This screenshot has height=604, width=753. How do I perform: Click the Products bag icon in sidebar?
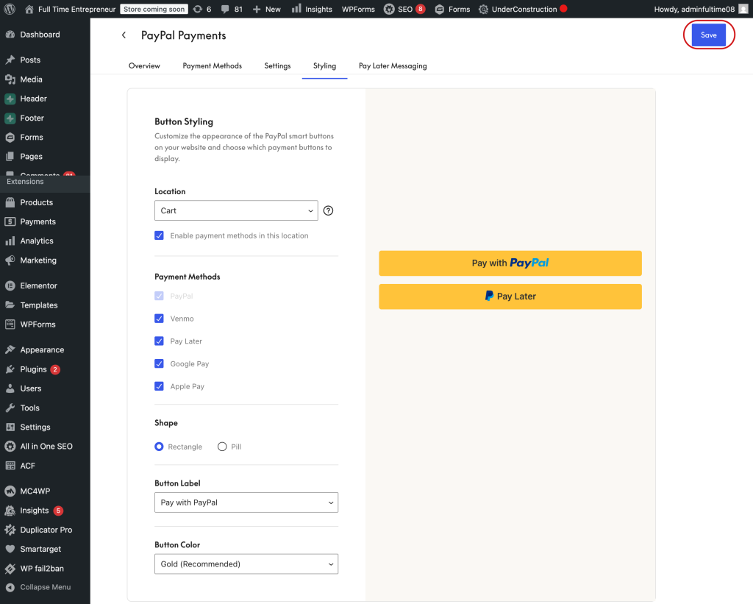click(10, 202)
